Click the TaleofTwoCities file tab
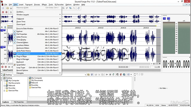 pyautogui.click(x=7, y=70)
